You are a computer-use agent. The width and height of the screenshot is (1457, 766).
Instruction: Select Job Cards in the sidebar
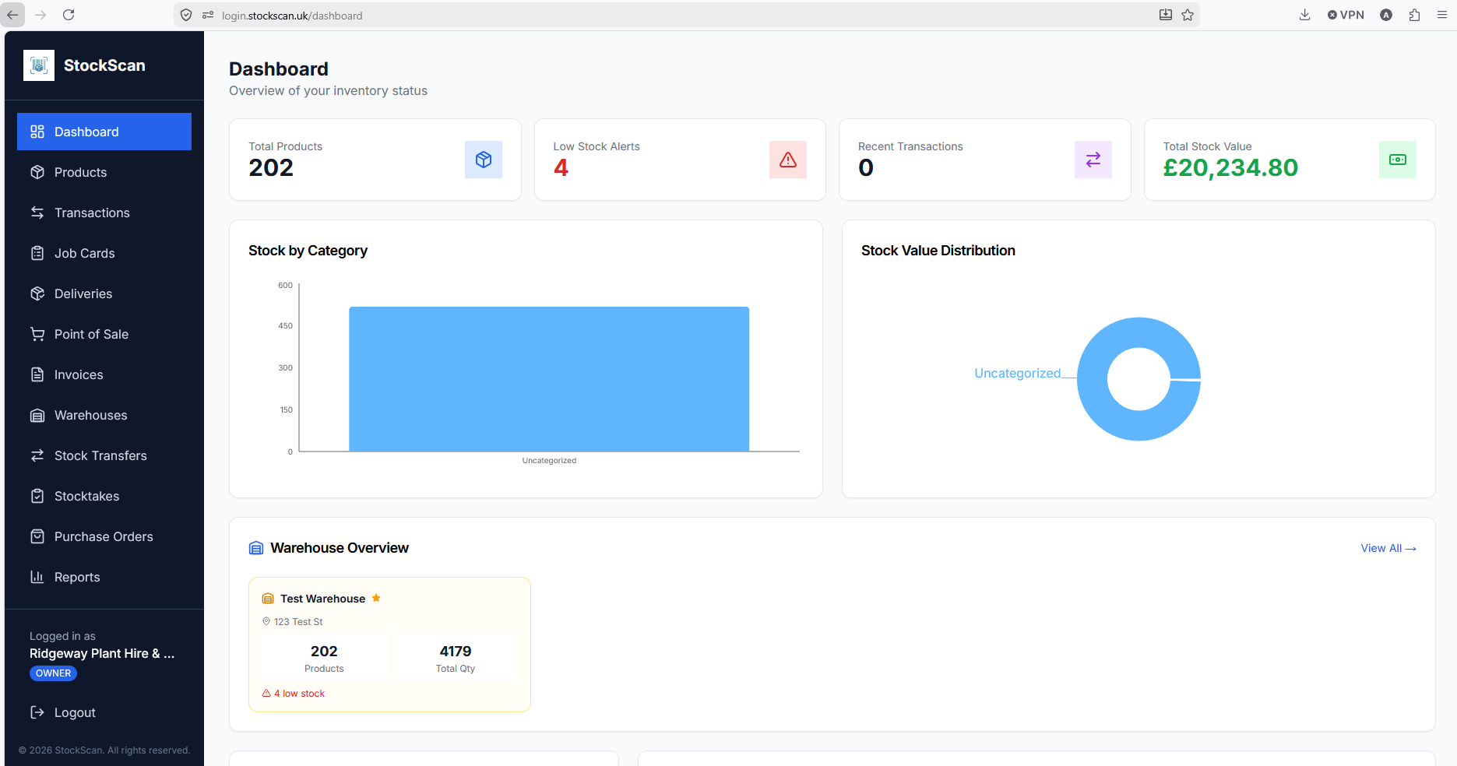104,253
